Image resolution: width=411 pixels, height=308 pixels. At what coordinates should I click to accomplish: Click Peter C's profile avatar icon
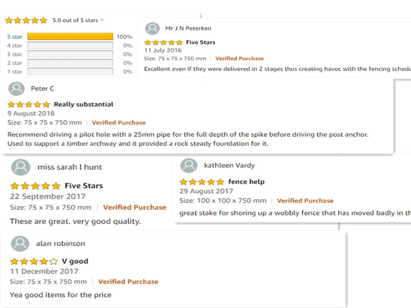pos(17,89)
